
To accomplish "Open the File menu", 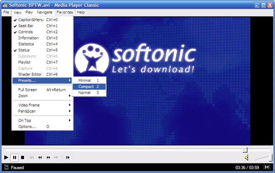I will 6,12.
